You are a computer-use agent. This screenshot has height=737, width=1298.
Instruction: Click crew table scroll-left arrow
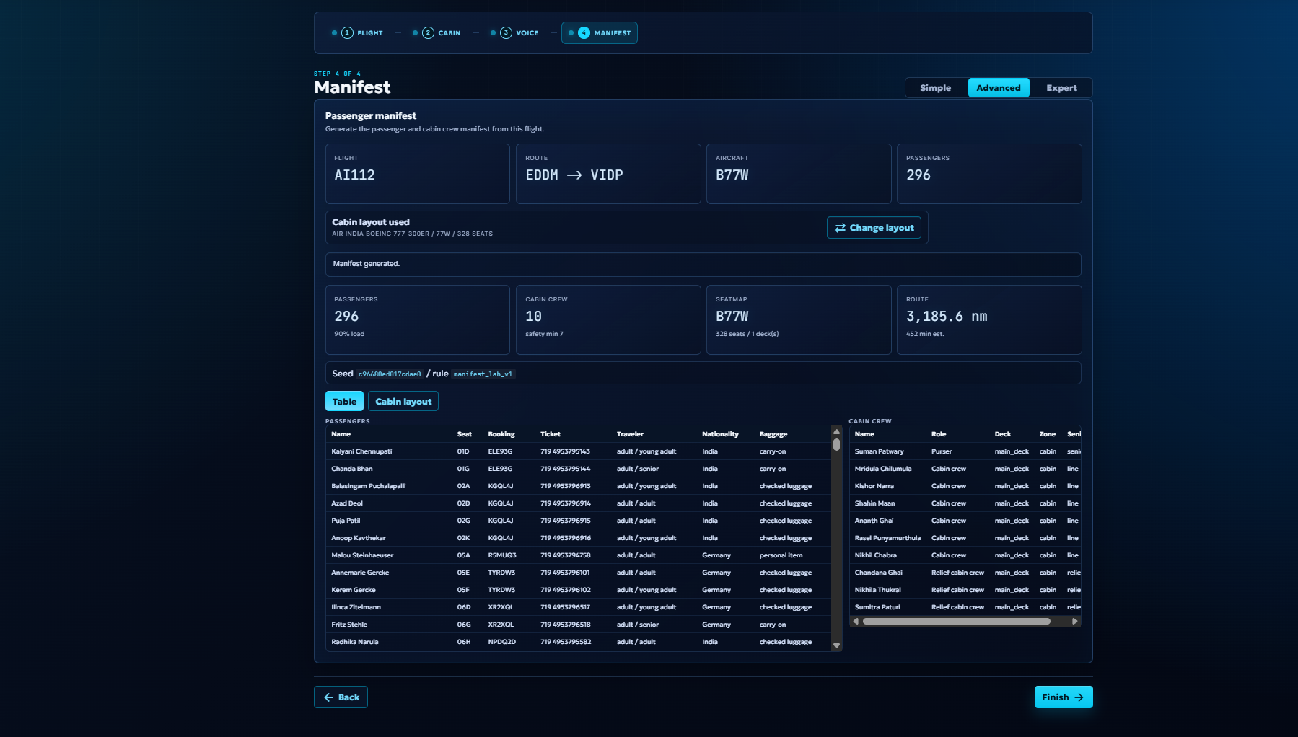click(856, 622)
